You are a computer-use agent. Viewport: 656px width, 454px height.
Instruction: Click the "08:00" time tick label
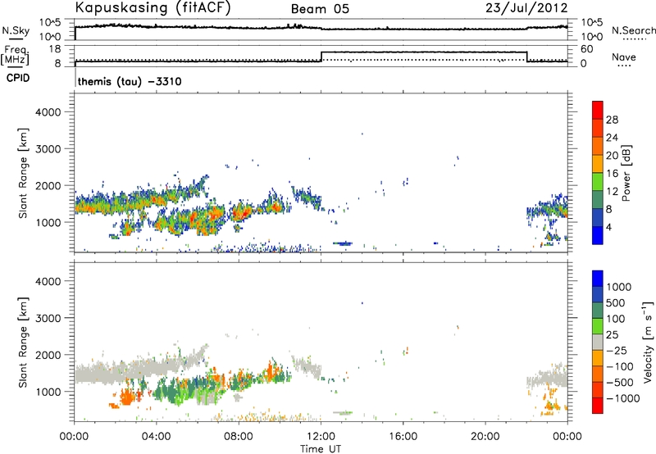coord(239,437)
